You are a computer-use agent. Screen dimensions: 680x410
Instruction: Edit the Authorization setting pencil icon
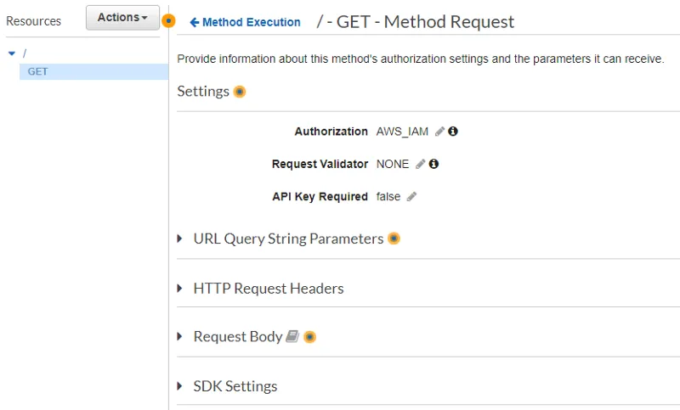(x=439, y=132)
